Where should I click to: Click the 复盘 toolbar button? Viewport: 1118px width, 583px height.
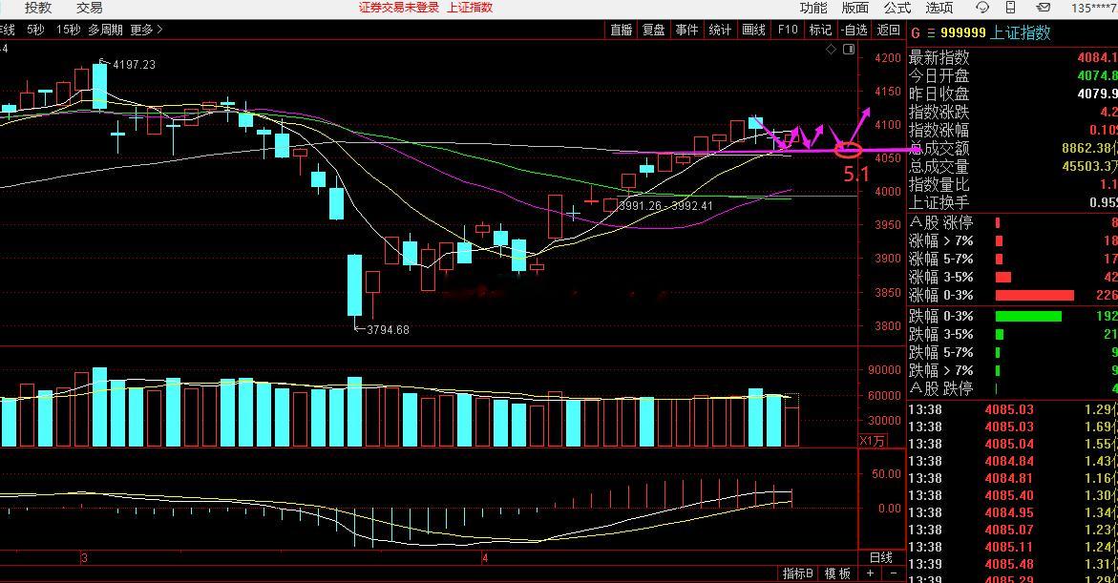654,30
